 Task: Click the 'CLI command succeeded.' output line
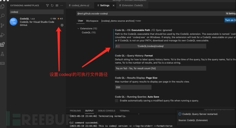pyautogui.click(x=84, y=123)
